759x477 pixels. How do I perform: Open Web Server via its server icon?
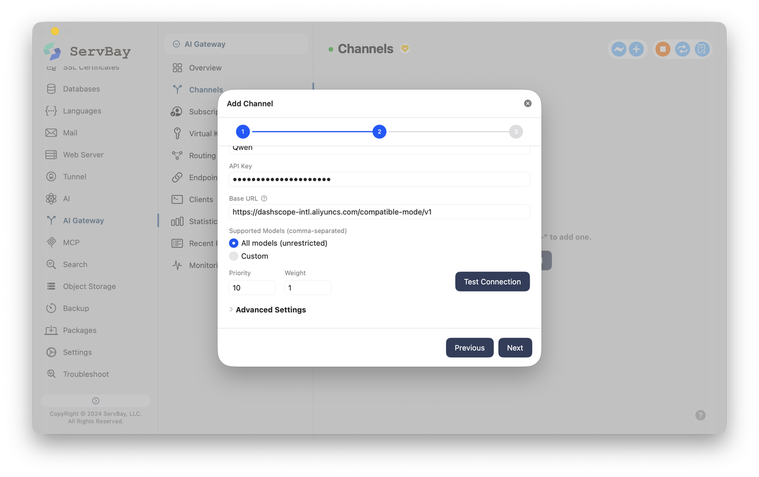(x=52, y=155)
